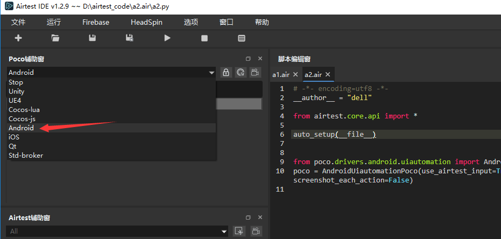Image resolution: width=501 pixels, height=239 pixels.
Task: Open the log report list icon
Action: point(242,38)
